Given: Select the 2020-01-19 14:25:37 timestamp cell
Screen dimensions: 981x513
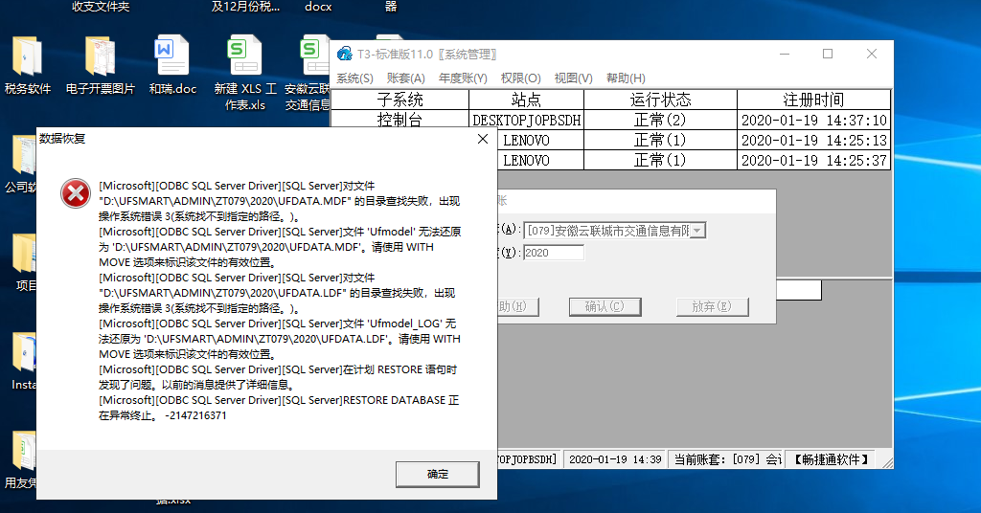Looking at the screenshot, I should click(813, 160).
